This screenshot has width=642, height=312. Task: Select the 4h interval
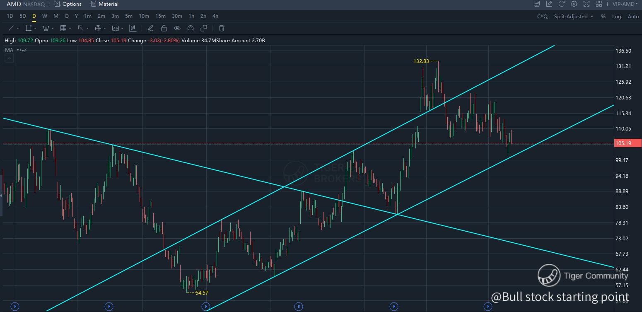(x=215, y=16)
